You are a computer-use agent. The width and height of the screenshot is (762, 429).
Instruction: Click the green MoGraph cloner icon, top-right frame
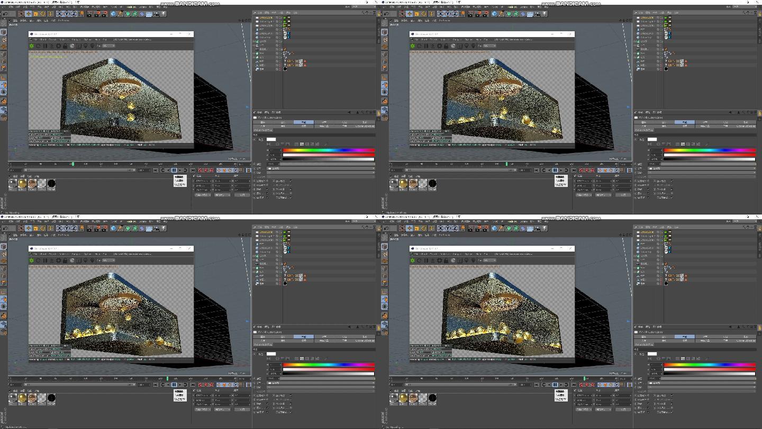[x=515, y=14]
